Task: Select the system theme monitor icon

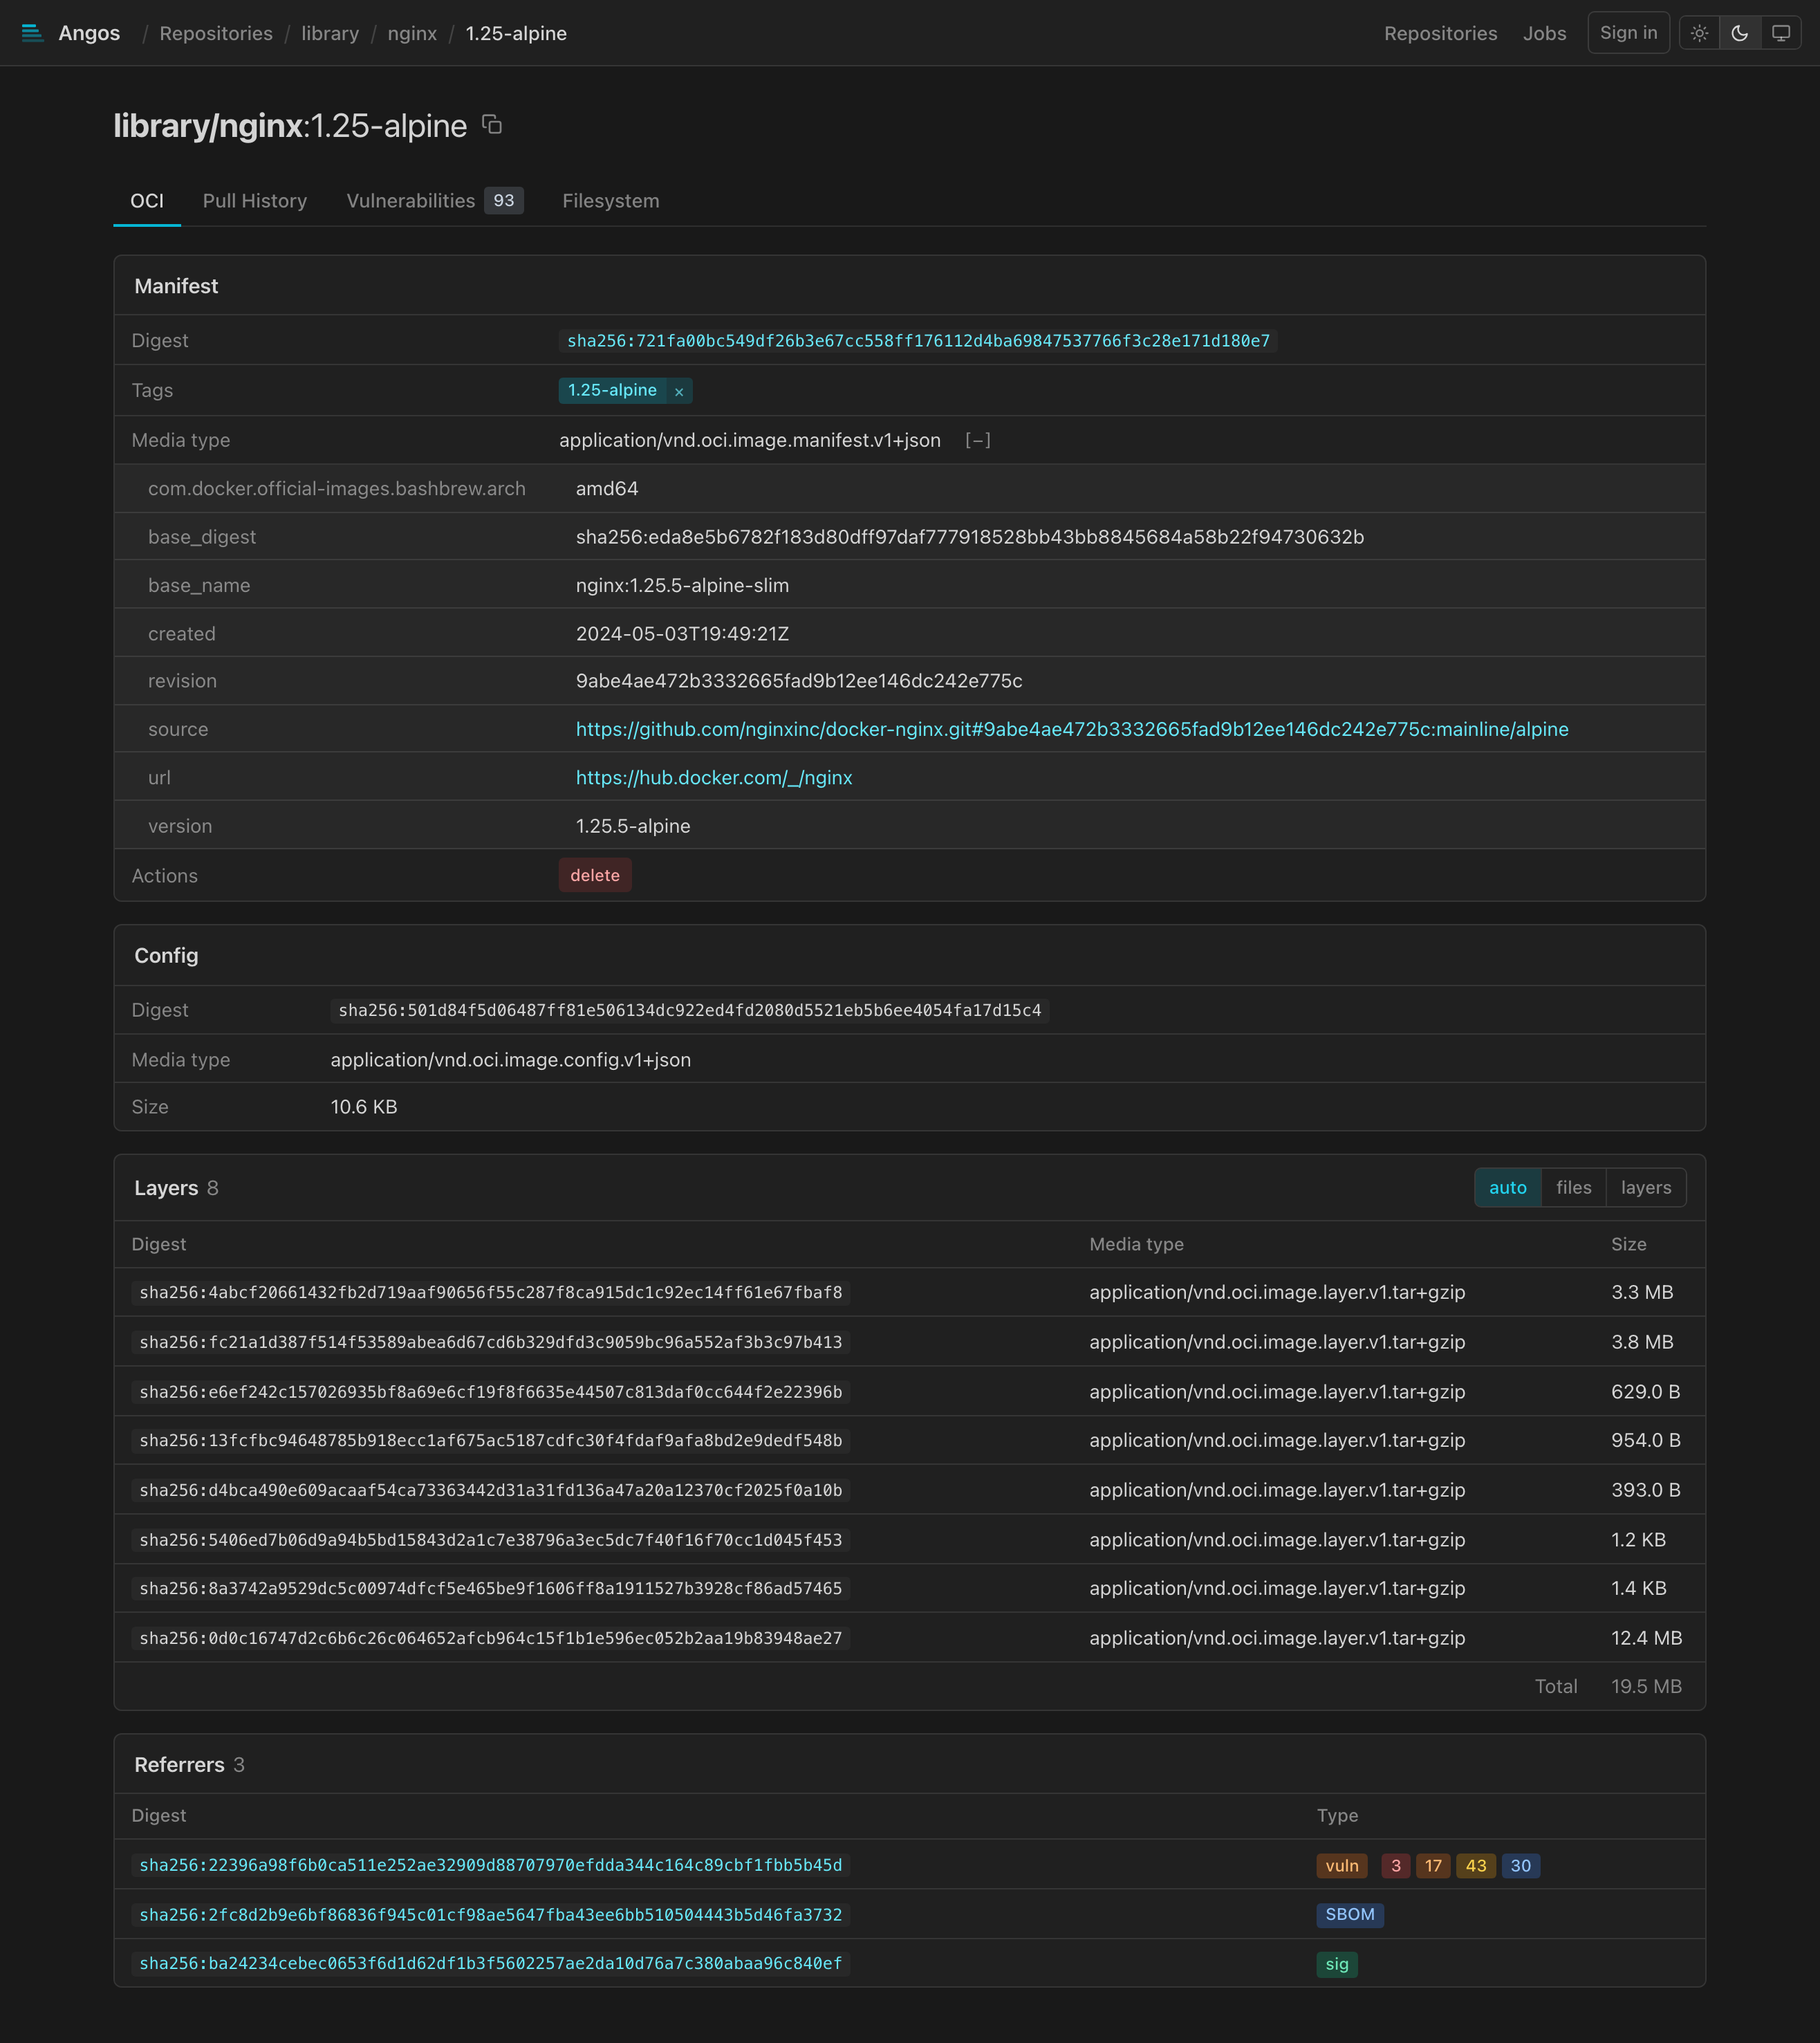Action: point(1781,33)
